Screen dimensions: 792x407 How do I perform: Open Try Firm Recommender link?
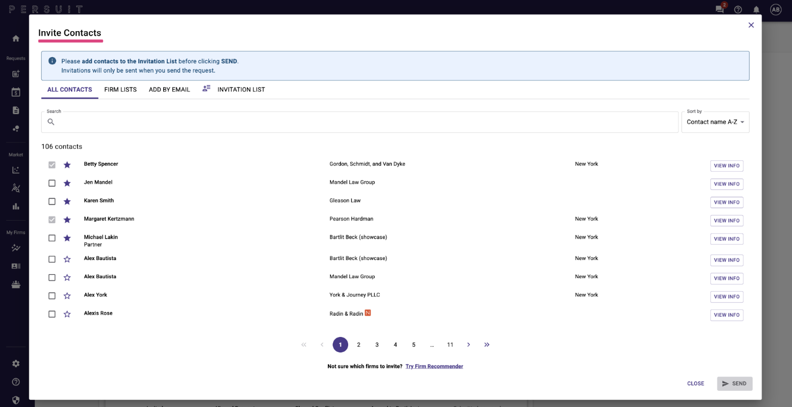click(434, 367)
